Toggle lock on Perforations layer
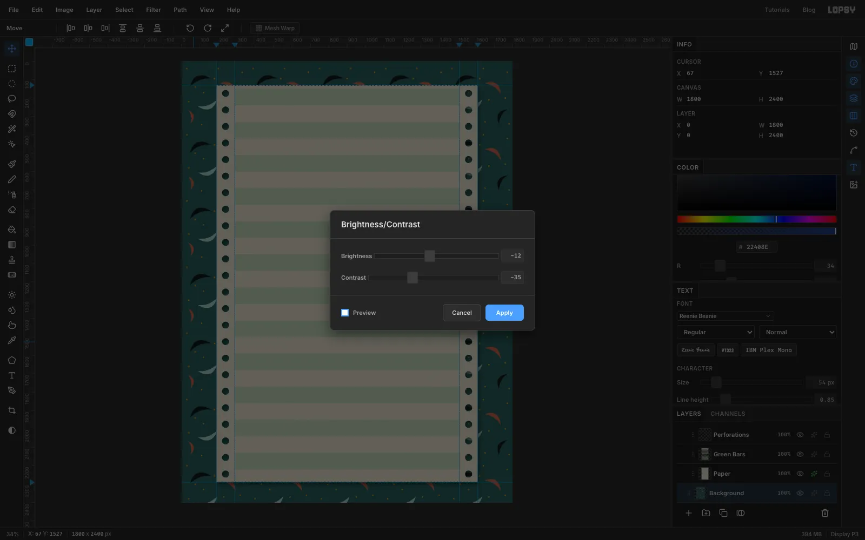The height and width of the screenshot is (540, 865). [827, 435]
